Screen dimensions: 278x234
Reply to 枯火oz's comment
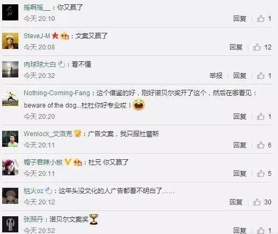click(236, 202)
